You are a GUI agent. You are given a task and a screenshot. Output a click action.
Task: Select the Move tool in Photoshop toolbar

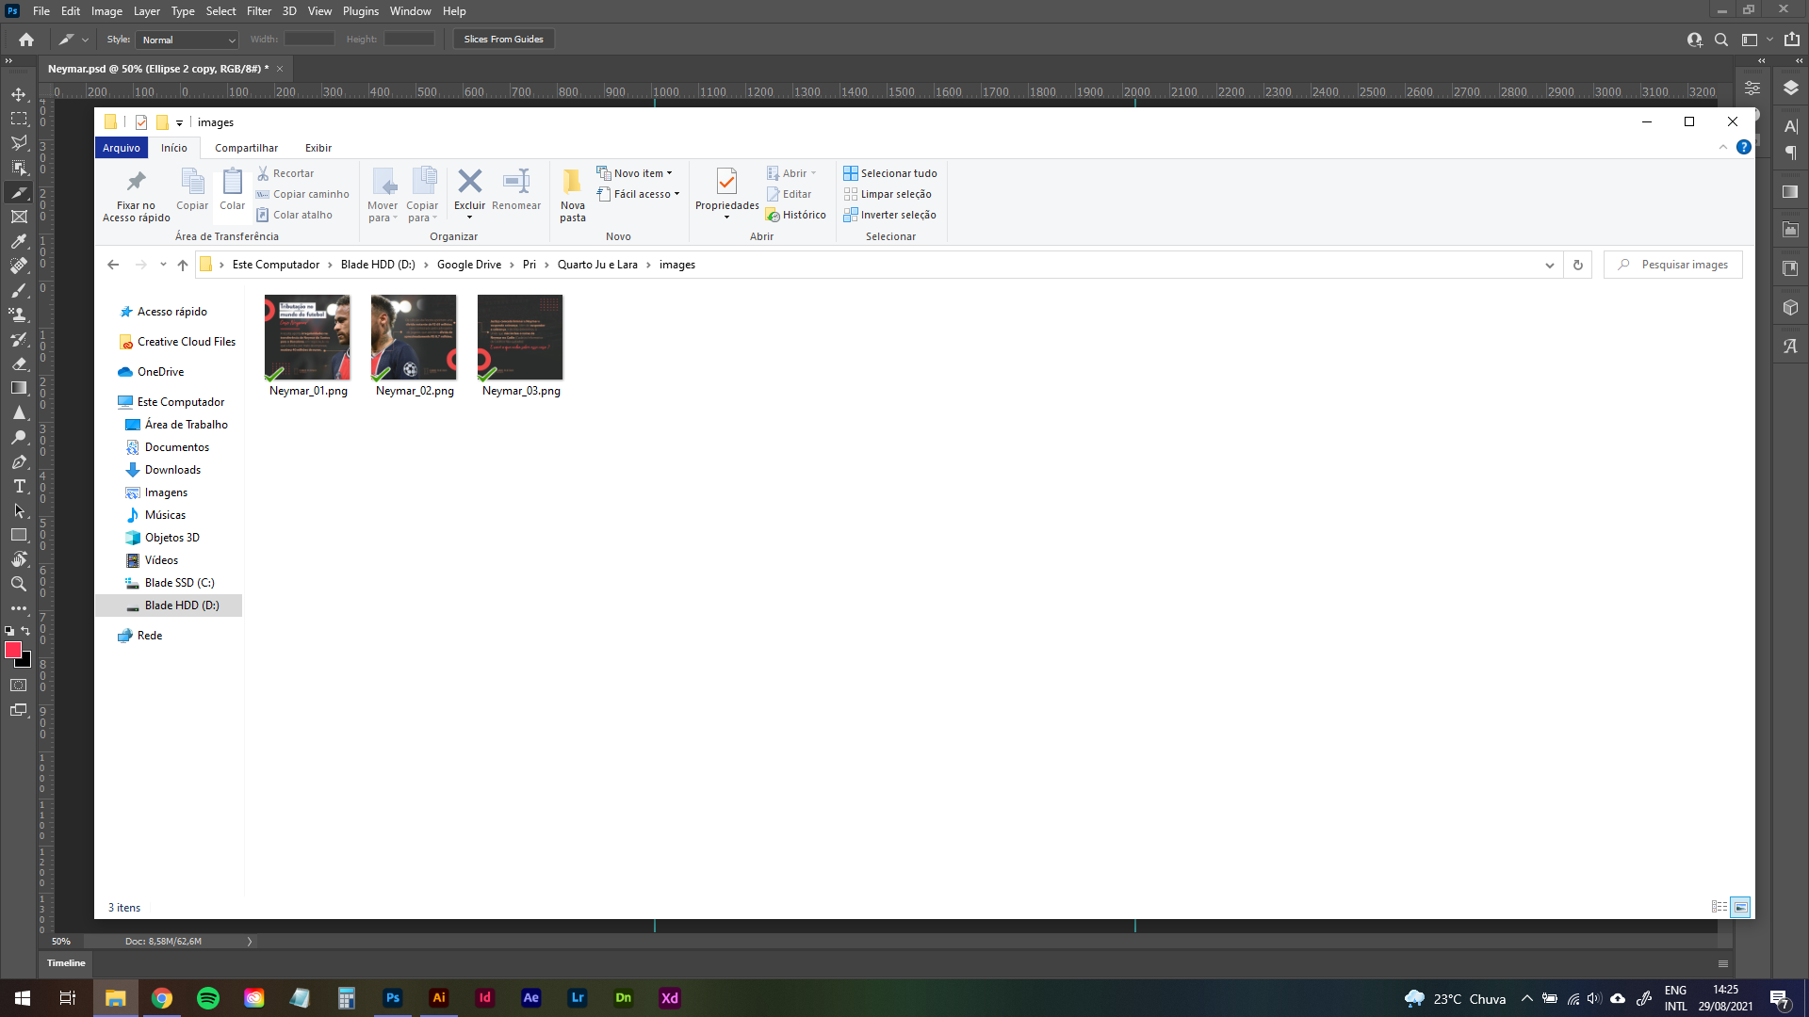point(19,94)
